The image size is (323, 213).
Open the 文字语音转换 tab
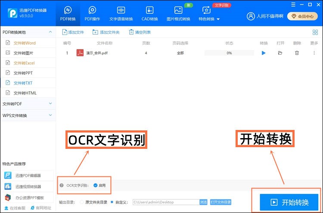(121, 14)
